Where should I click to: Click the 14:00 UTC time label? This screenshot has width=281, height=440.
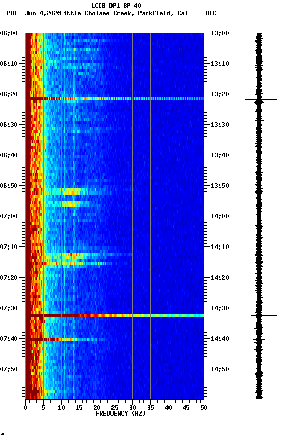point(220,216)
